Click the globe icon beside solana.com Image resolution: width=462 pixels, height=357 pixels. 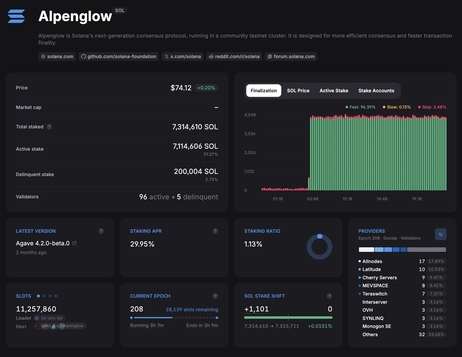(43, 56)
